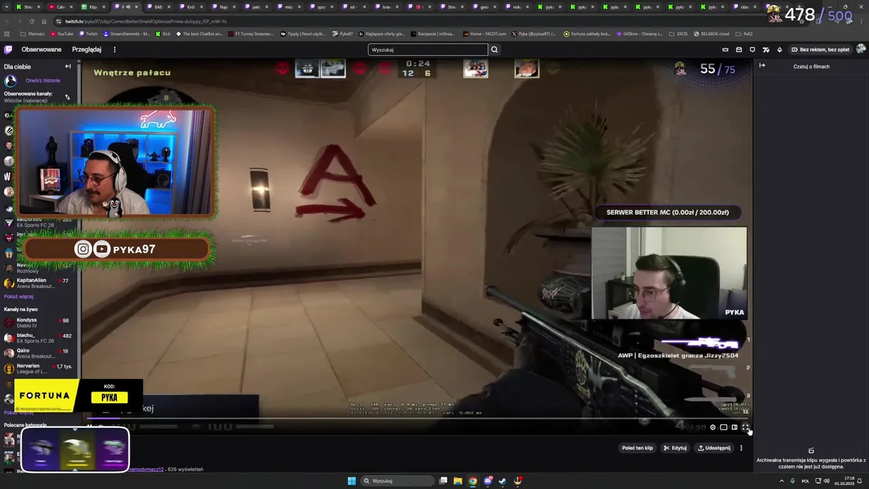Open Google Chrome from taskbar

473,481
